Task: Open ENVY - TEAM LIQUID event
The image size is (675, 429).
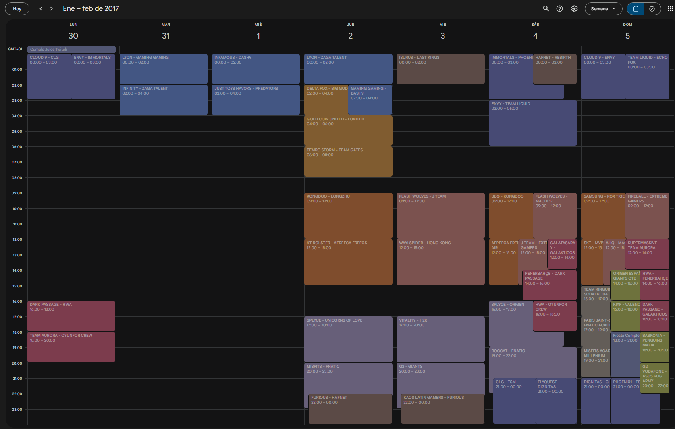Action: click(533, 123)
